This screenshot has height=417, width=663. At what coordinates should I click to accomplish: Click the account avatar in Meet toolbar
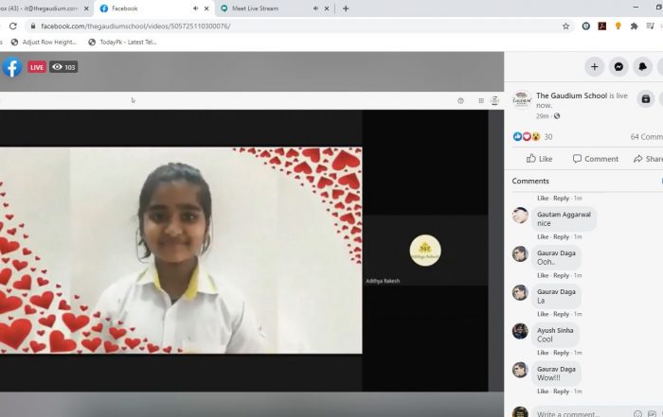tap(494, 100)
